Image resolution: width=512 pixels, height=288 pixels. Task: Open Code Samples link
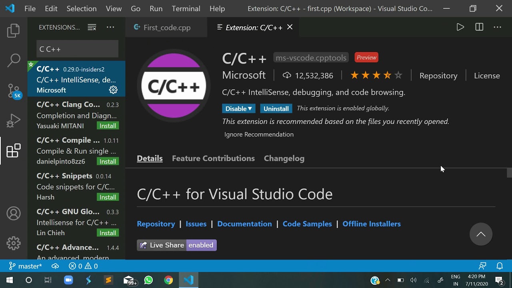[x=307, y=224]
